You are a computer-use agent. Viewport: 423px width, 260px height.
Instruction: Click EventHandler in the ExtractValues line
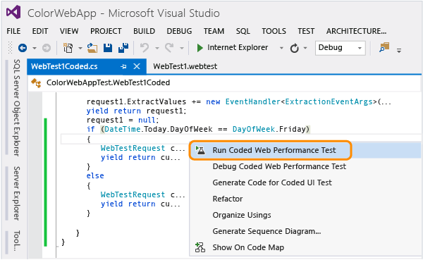pyautogui.click(x=253, y=101)
